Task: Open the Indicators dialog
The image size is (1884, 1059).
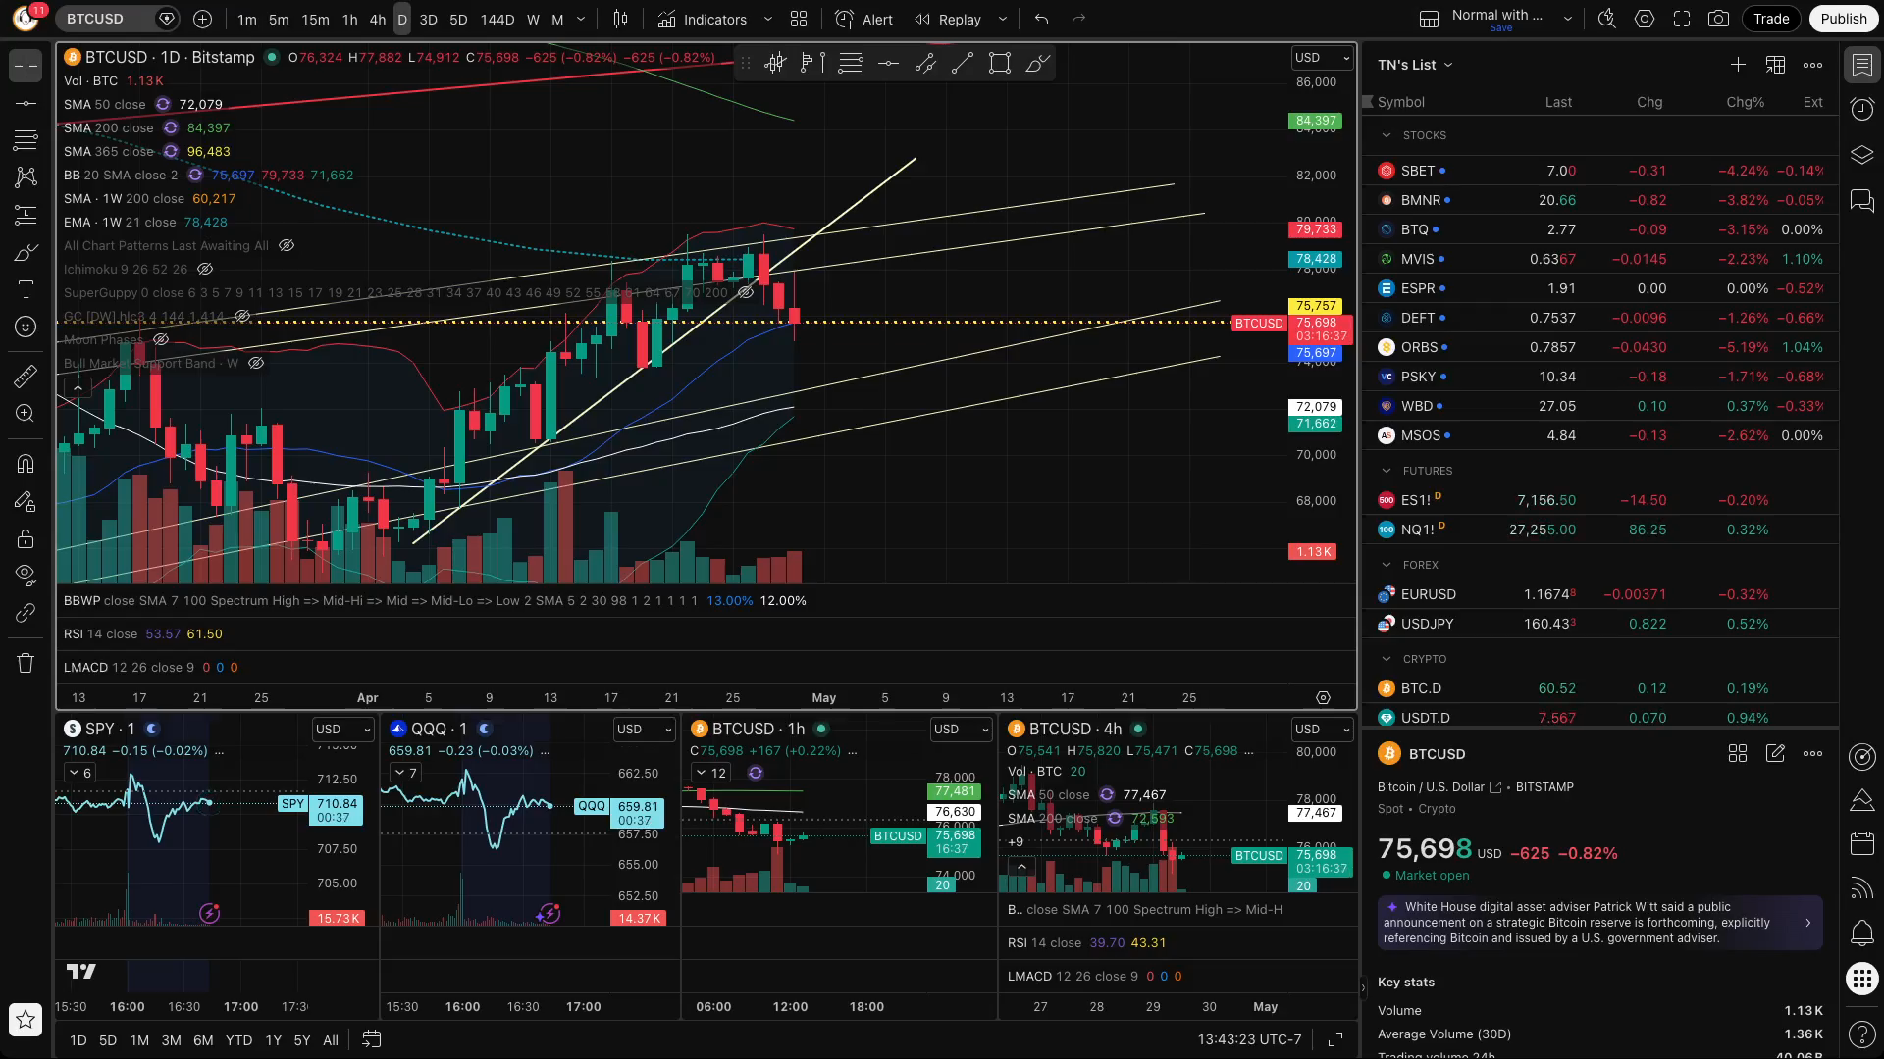Action: coord(703,19)
